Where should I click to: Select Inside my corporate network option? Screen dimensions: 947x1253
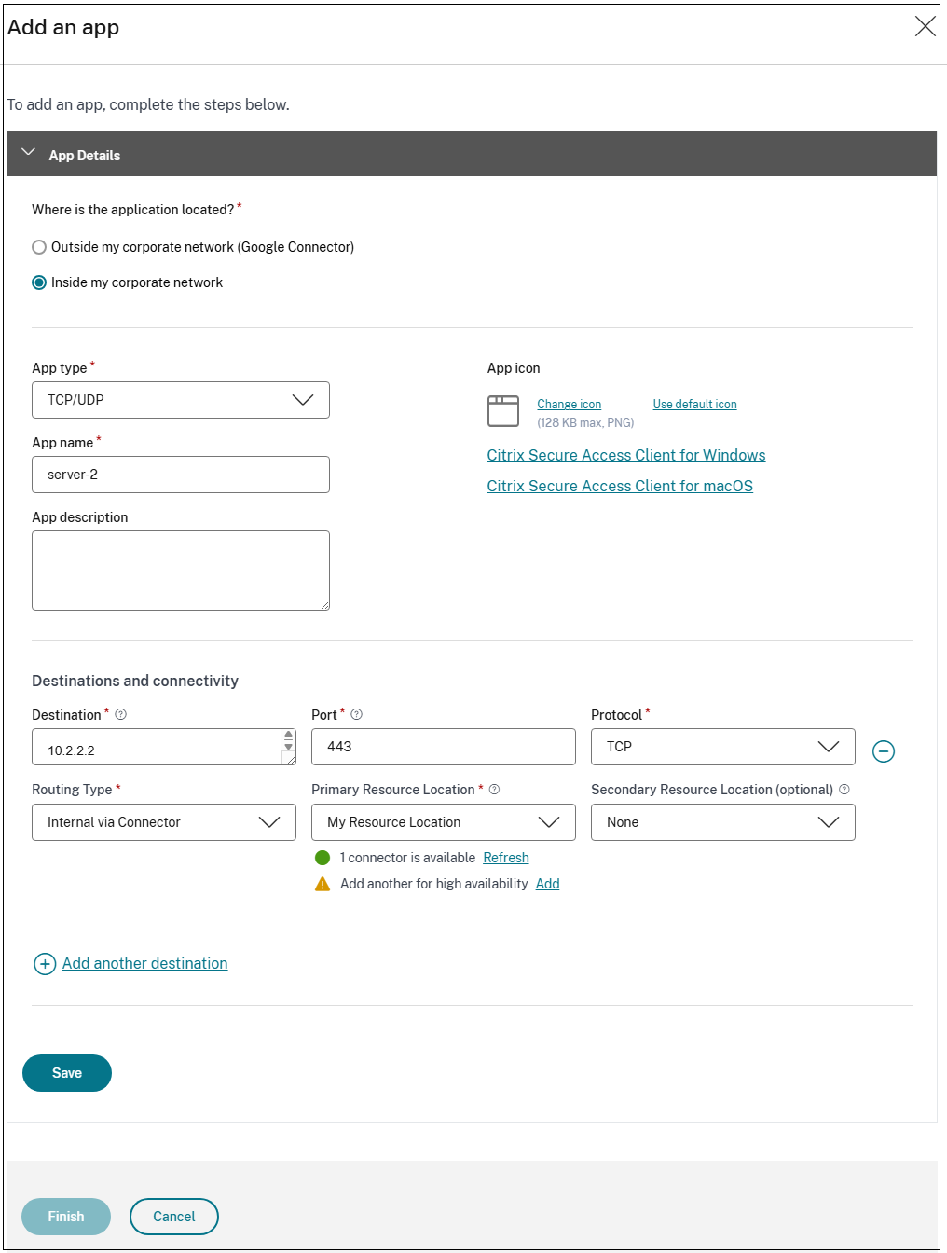39,282
